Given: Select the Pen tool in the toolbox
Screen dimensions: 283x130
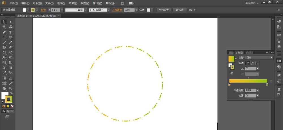Looking at the screenshot, I should point(4,32).
